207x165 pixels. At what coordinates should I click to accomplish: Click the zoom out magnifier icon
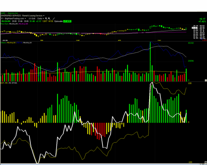coord(49,19)
